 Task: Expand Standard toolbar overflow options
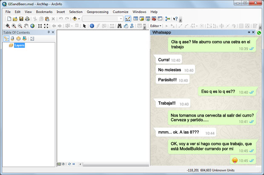click(x=181, y=20)
